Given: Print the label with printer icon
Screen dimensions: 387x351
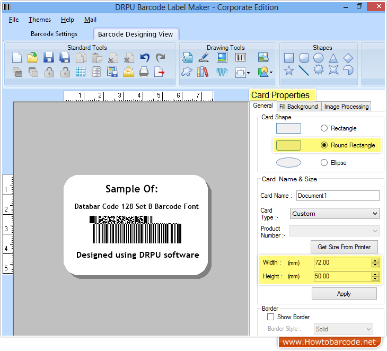Looking at the screenshot, I should (144, 72).
